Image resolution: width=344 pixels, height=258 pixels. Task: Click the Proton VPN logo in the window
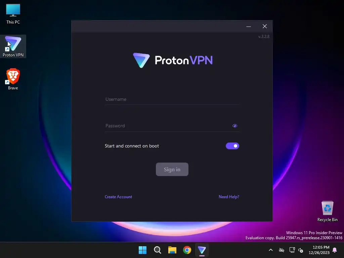173,60
